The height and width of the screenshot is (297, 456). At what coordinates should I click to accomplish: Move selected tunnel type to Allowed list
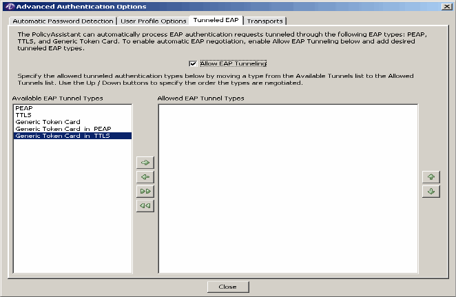[x=145, y=163]
